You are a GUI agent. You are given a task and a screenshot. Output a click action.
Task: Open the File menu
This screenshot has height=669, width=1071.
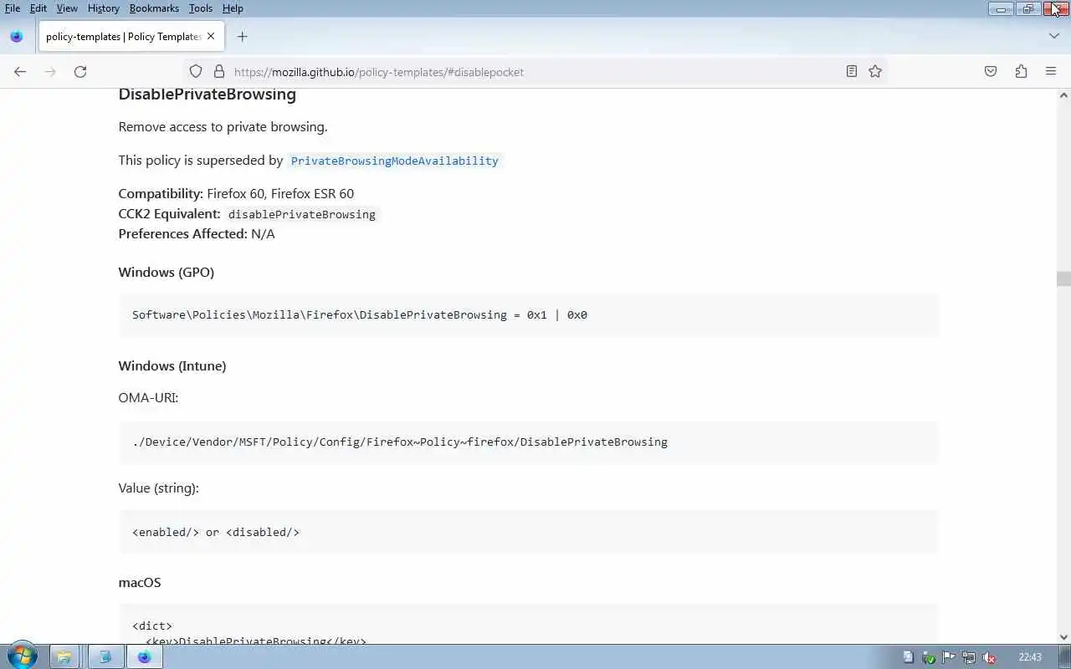coord(13,8)
